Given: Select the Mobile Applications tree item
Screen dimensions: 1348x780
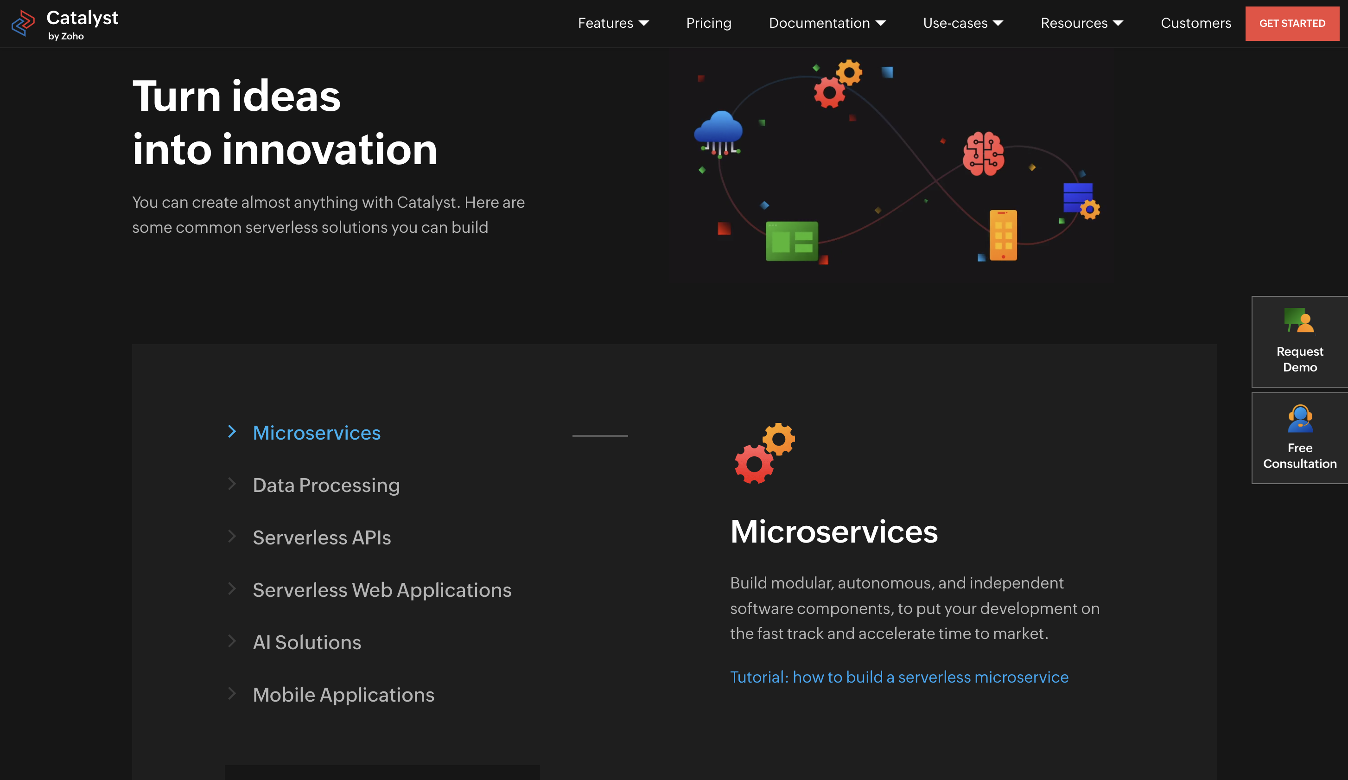Looking at the screenshot, I should (x=343, y=695).
